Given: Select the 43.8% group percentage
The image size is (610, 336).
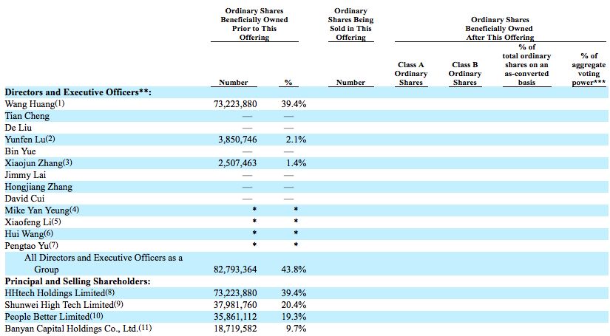Looking at the screenshot, I should point(294,270).
